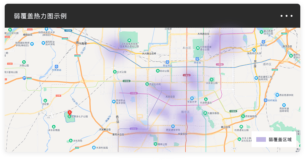305x162 pixels.
Task: Select the 雁南公园 park icon
Action: pyautogui.click(x=155, y=144)
